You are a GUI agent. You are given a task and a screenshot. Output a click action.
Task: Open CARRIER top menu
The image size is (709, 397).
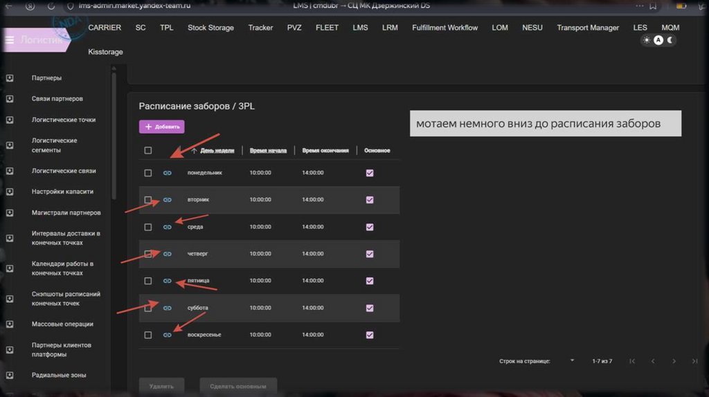[105, 28]
